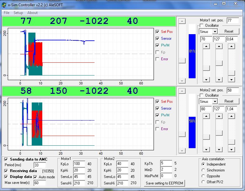Click Max save time(s) input field
Image resolution: width=245 pixels, height=191 pixels.
tap(40, 183)
